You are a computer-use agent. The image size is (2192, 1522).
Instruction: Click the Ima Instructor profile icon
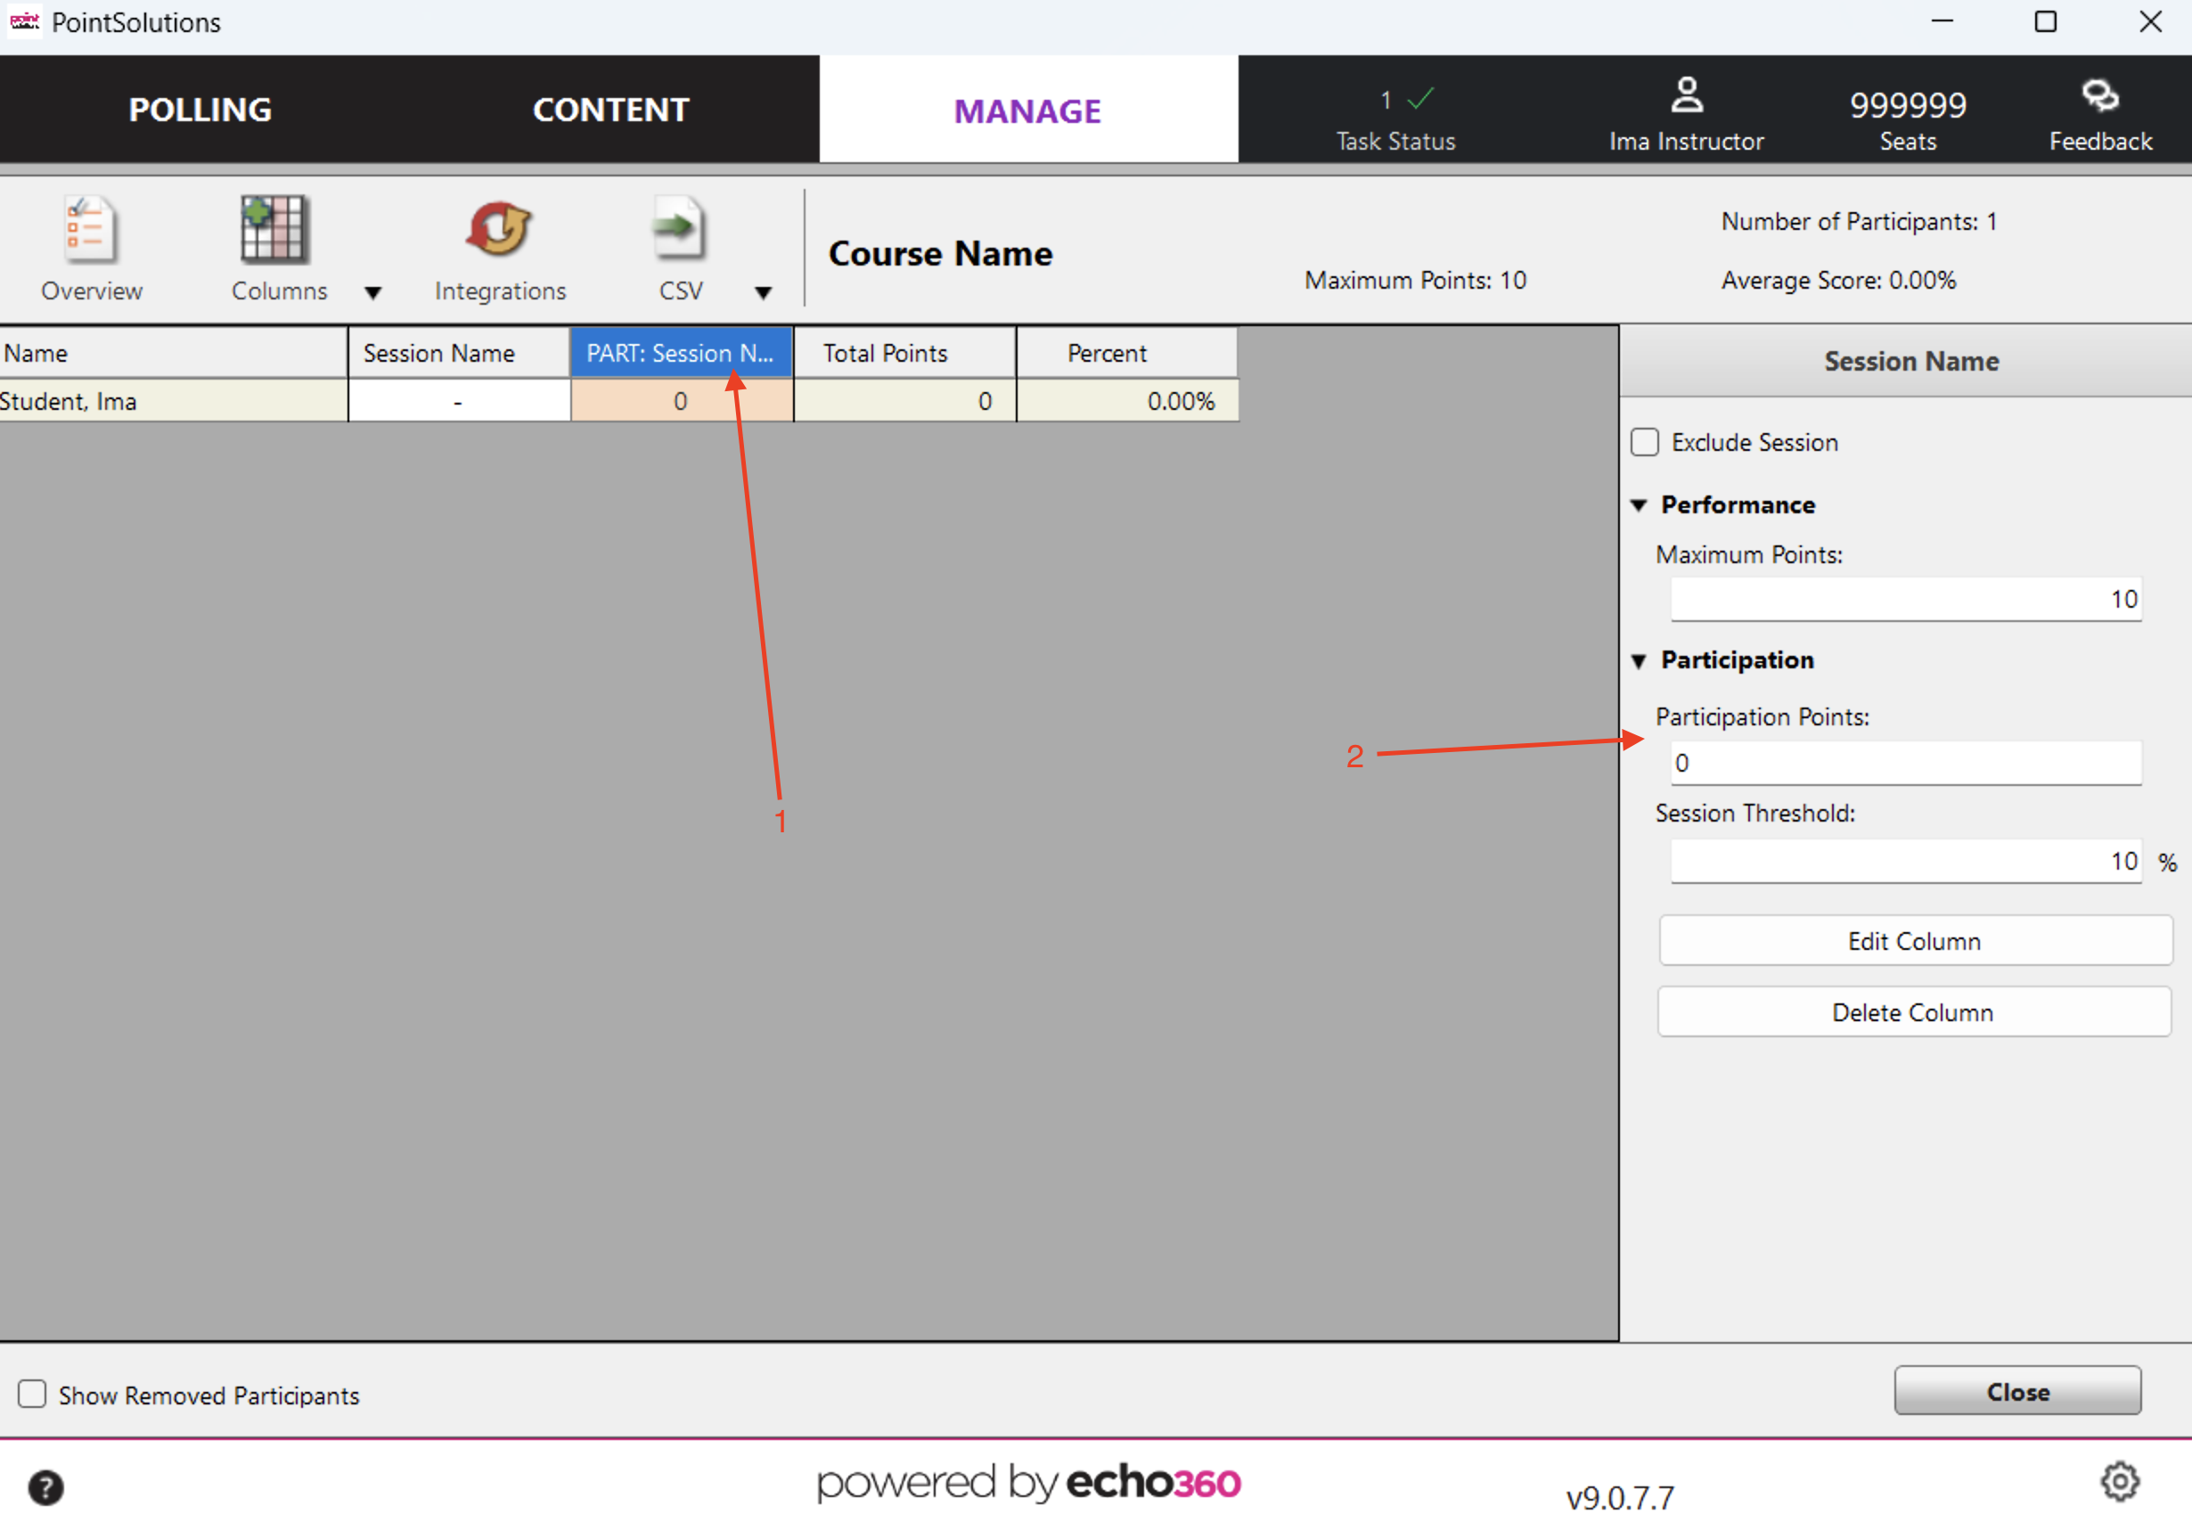pos(1686,95)
